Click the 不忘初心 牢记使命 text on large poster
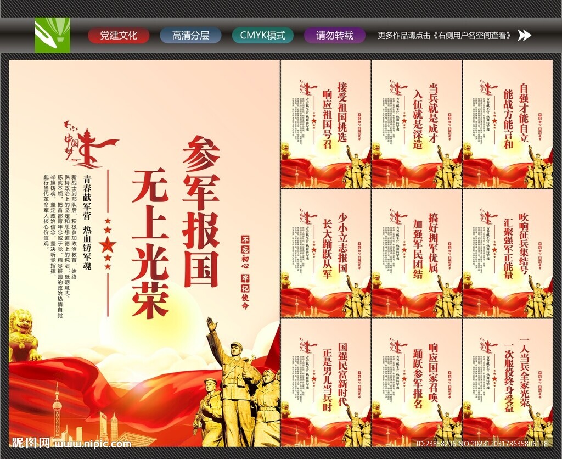 (245, 272)
